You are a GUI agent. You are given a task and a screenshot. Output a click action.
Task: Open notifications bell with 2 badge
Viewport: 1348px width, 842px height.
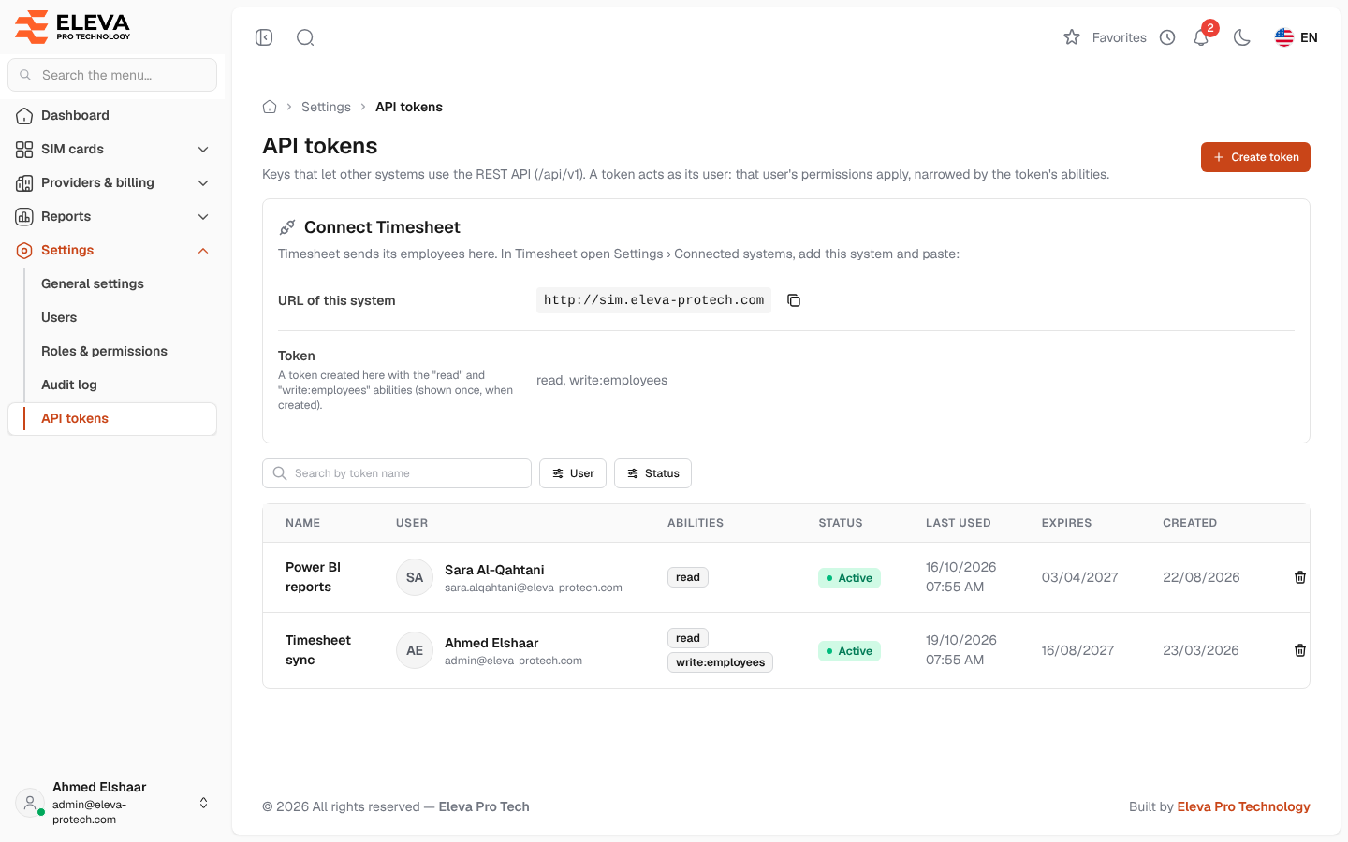[1202, 37]
